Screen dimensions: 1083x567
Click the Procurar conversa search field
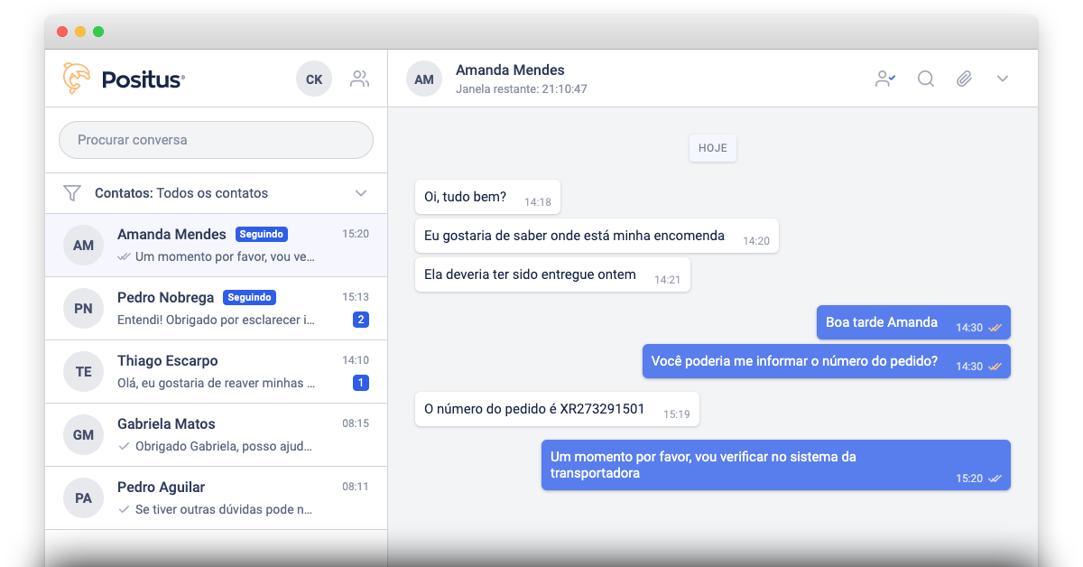[x=216, y=140]
